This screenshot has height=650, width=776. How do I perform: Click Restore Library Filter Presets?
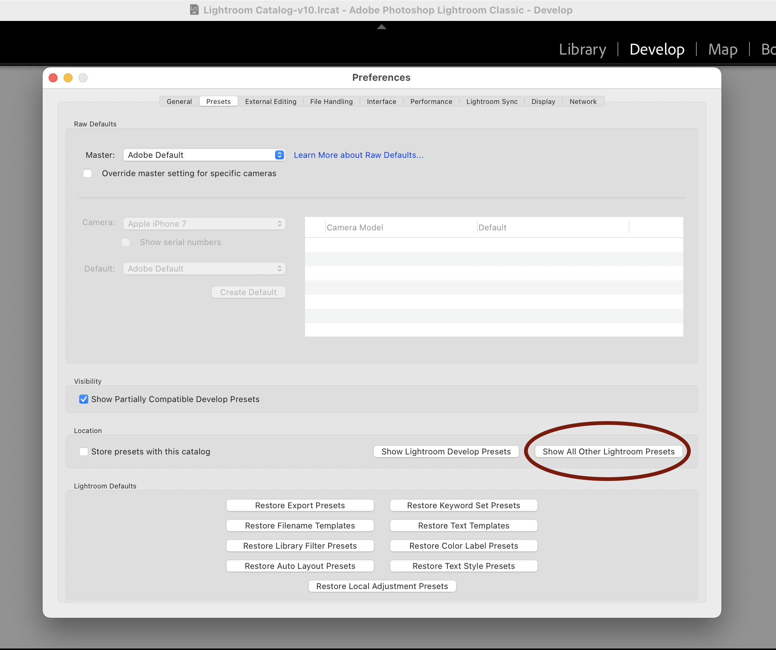tap(300, 546)
